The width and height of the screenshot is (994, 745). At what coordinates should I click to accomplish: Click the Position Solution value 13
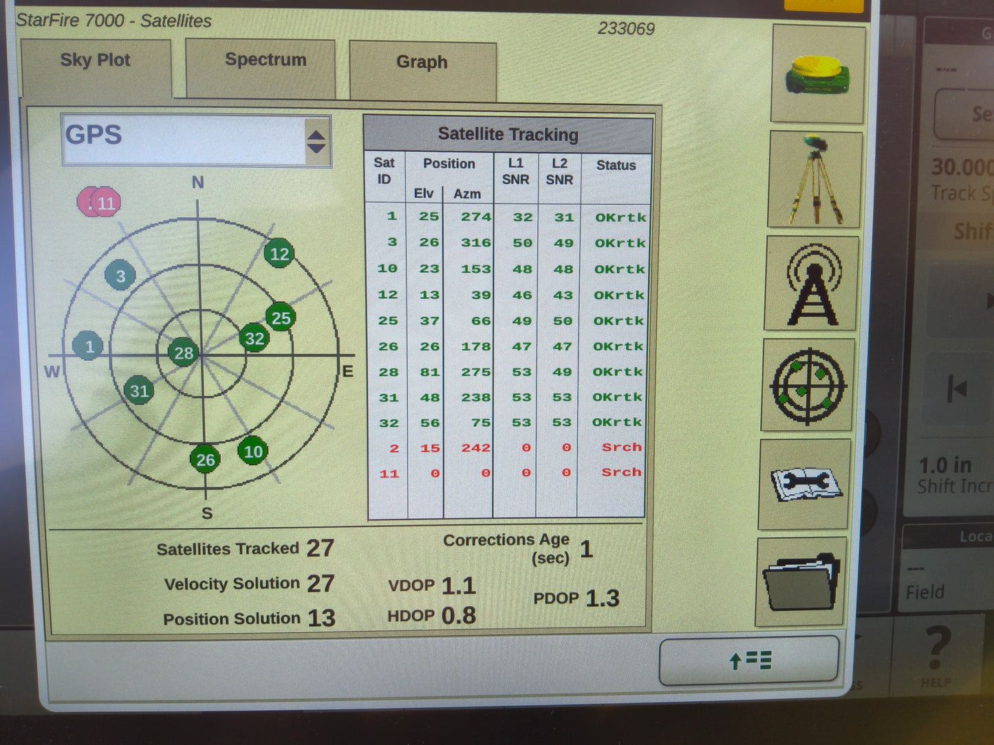(321, 619)
